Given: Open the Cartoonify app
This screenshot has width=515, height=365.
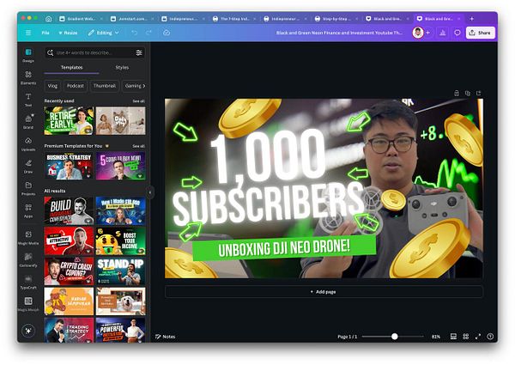Looking at the screenshot, I should (28, 259).
